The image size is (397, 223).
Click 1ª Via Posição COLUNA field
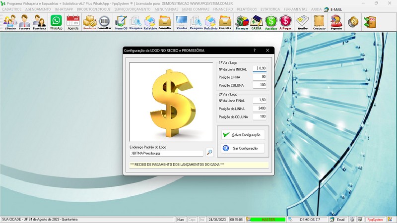coord(260,85)
